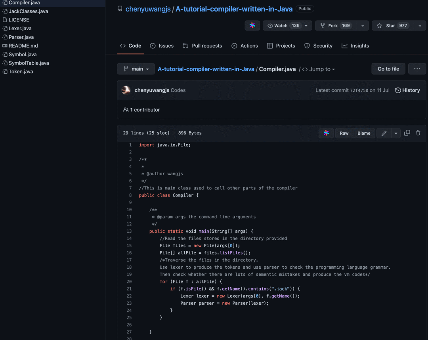Open the Issues tab
The image size is (428, 340).
(x=162, y=46)
